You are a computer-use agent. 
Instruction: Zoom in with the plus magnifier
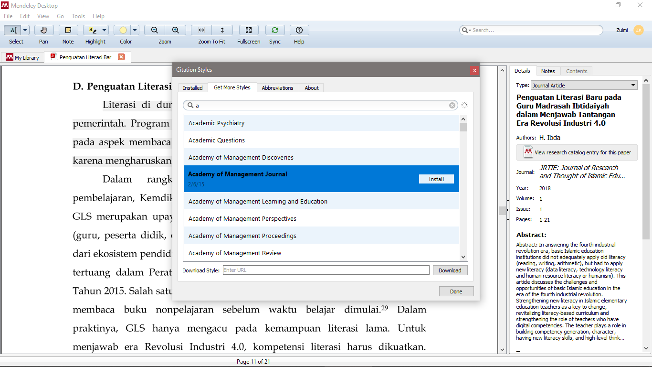pos(176,30)
